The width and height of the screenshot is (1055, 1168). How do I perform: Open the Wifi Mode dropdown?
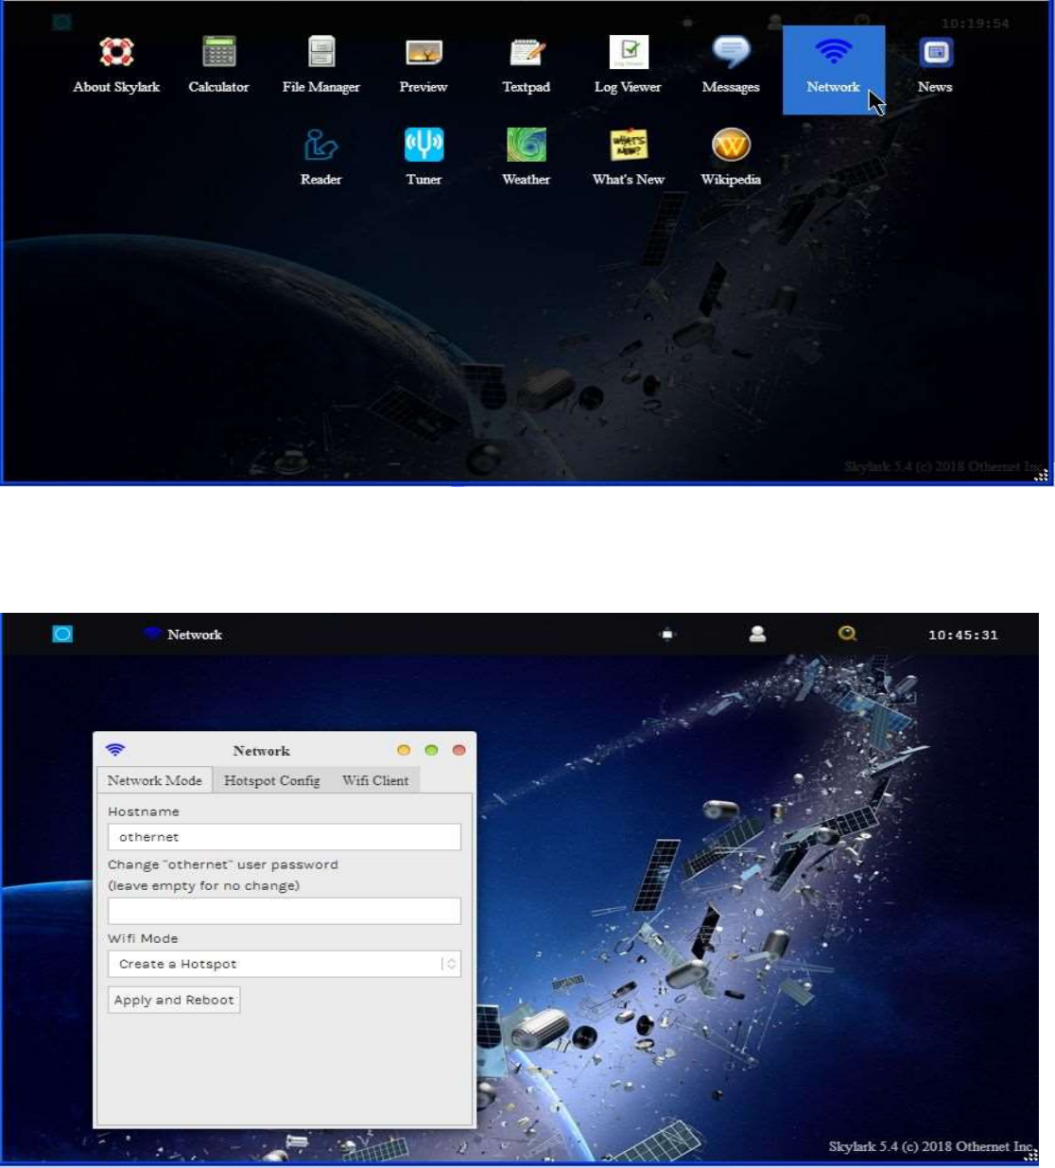click(x=285, y=964)
